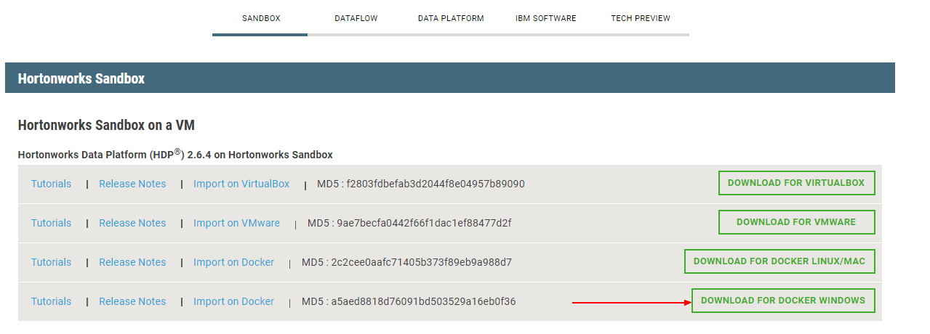The width and height of the screenshot is (930, 334).
Task: Switch to the Sandbox tab
Action: (x=261, y=18)
